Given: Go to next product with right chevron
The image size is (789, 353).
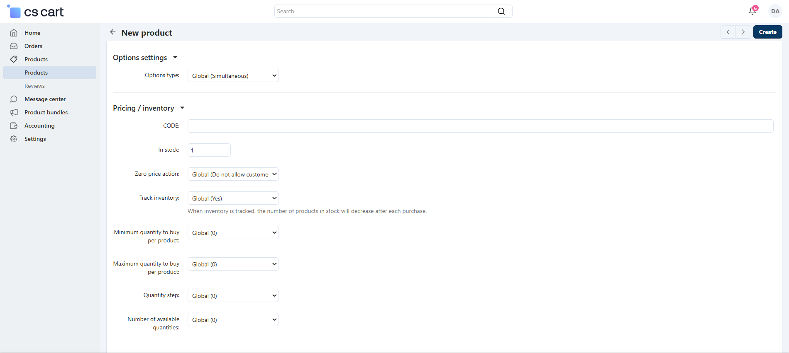Looking at the screenshot, I should click(743, 32).
